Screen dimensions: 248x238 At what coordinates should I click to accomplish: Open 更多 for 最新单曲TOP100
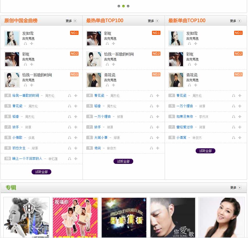tap(235, 21)
